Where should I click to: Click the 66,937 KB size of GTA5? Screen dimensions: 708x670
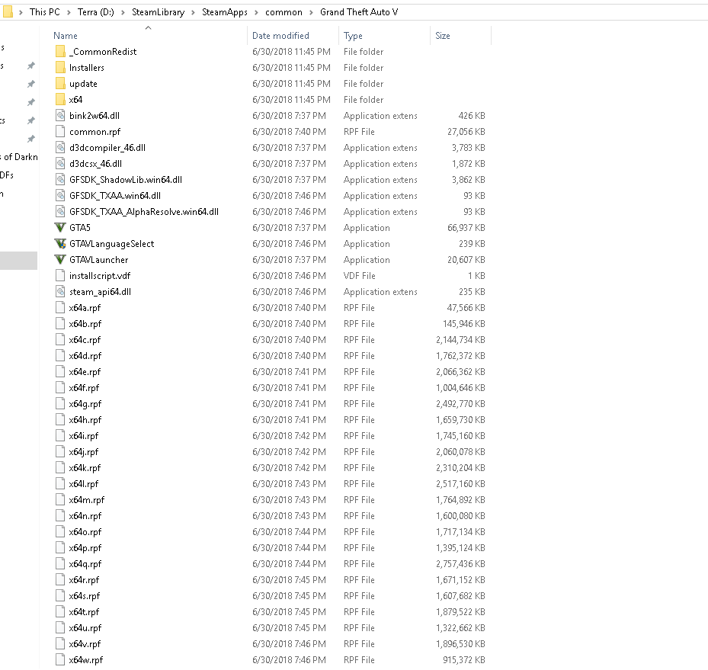466,228
